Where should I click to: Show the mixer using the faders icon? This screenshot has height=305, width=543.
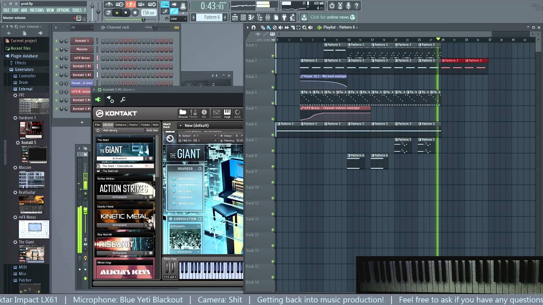268,17
